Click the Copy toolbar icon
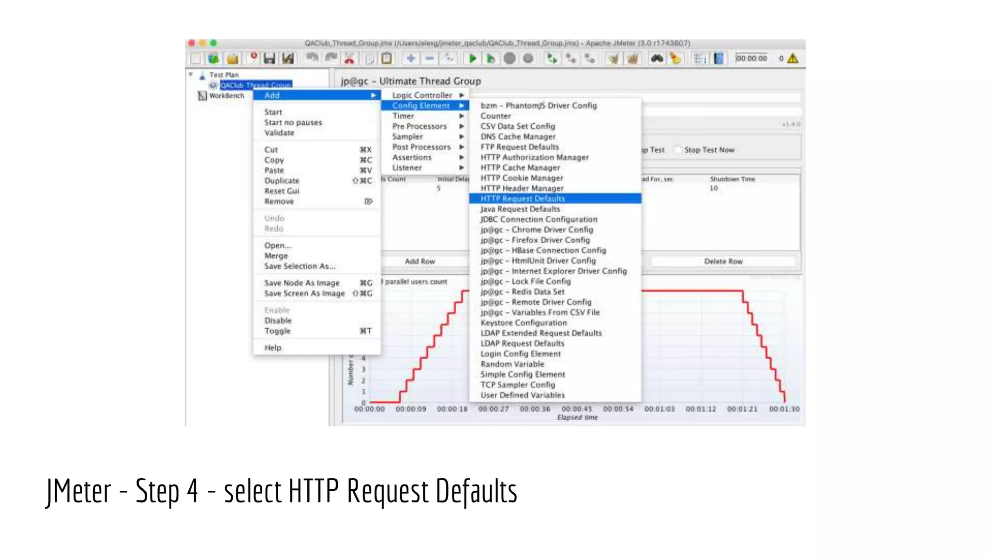This screenshot has height=557, width=991. [x=370, y=59]
